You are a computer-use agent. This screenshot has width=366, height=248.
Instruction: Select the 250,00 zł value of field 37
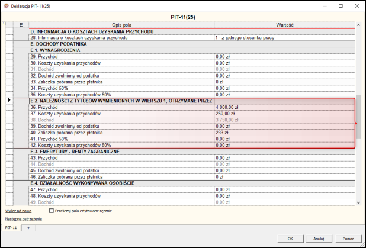[x=284, y=114]
